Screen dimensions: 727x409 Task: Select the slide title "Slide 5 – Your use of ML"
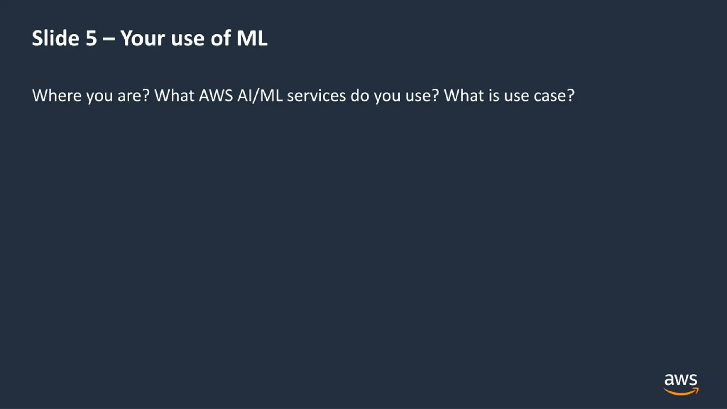150,38
